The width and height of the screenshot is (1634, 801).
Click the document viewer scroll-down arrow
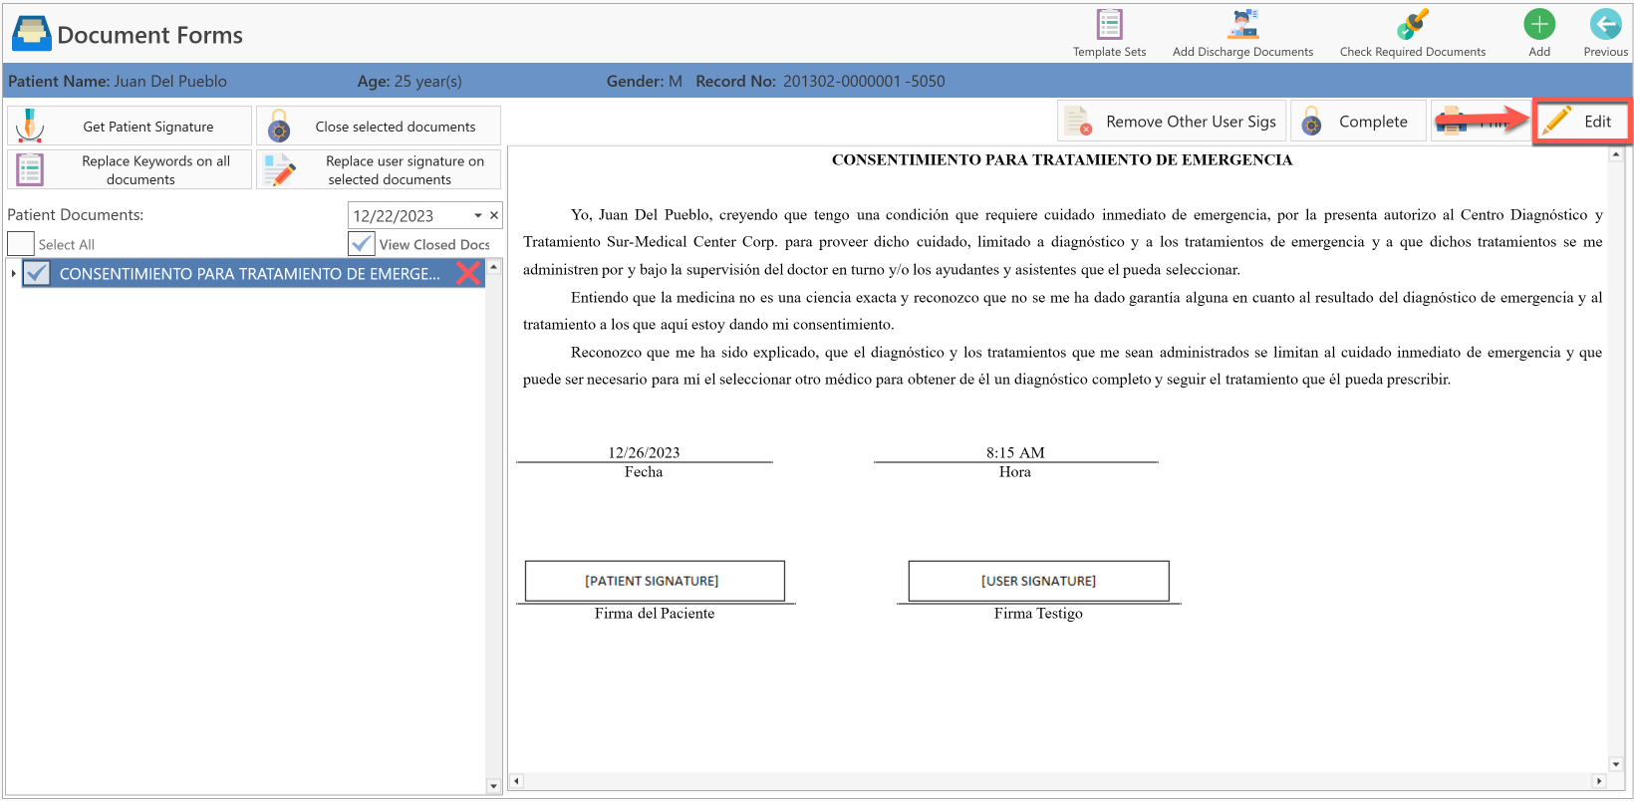pyautogui.click(x=1615, y=764)
